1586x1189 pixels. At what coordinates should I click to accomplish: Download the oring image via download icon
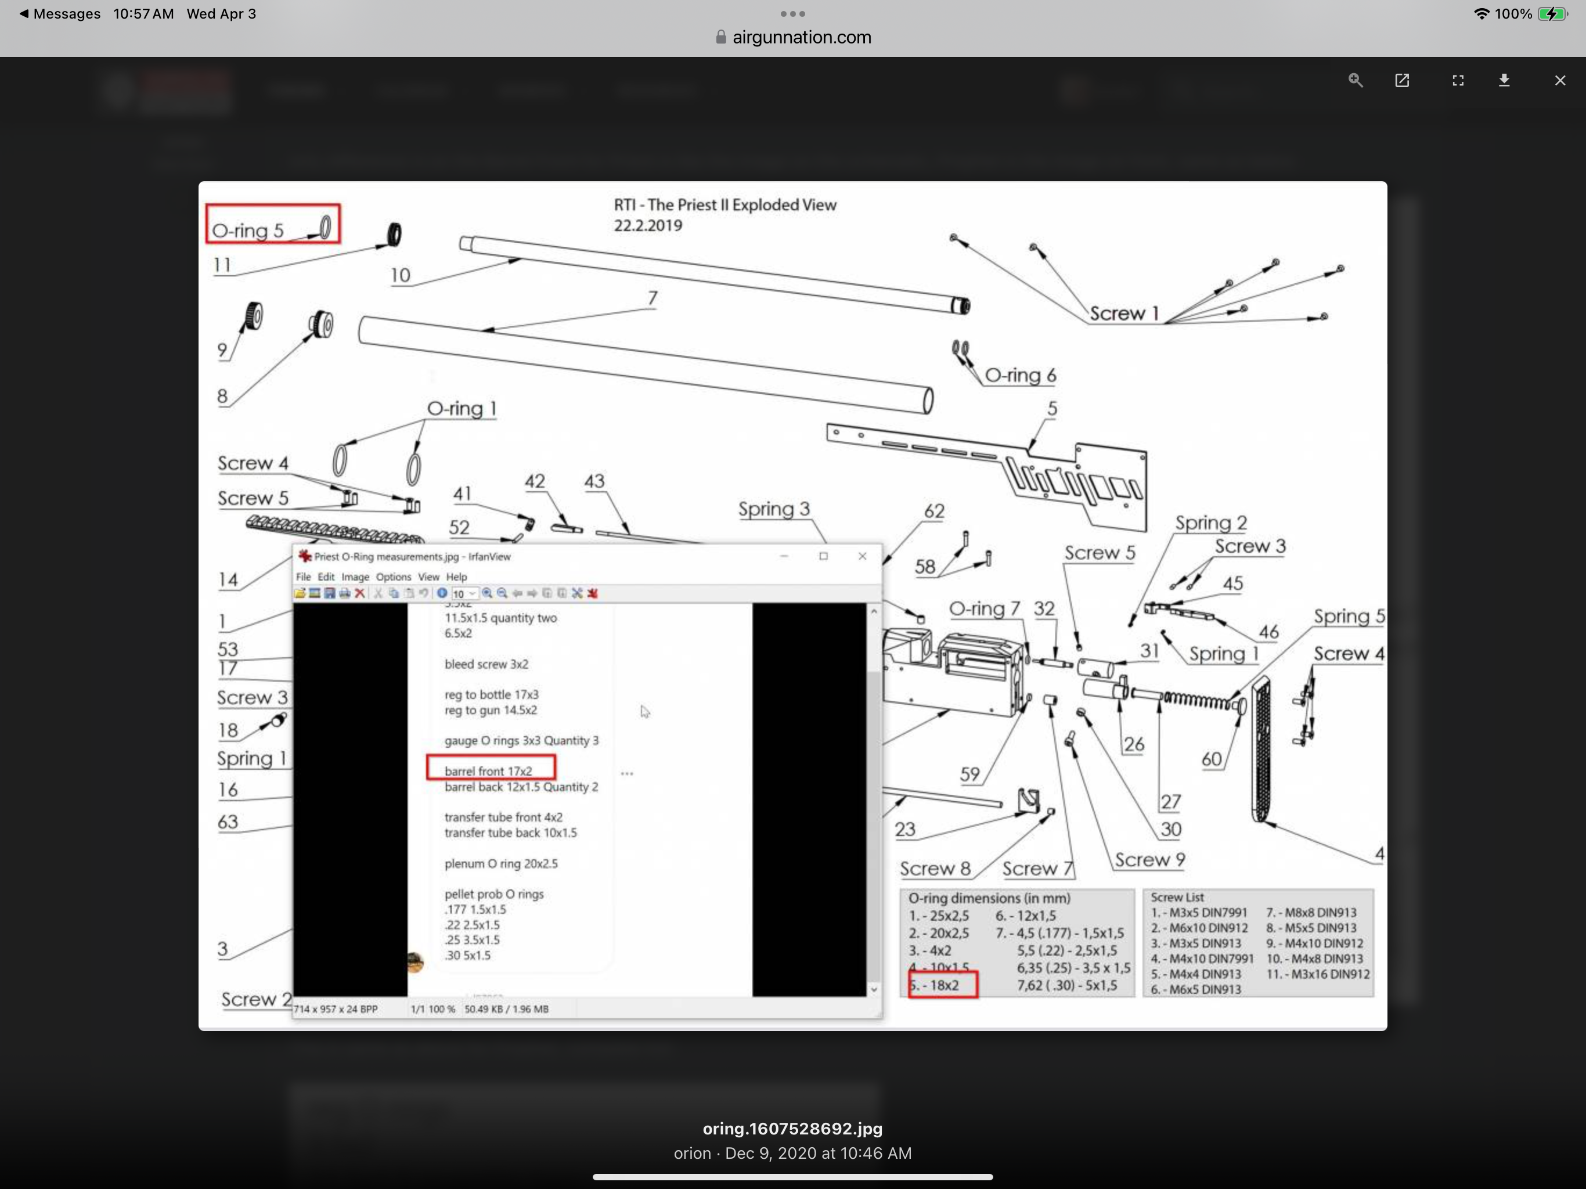click(x=1504, y=80)
